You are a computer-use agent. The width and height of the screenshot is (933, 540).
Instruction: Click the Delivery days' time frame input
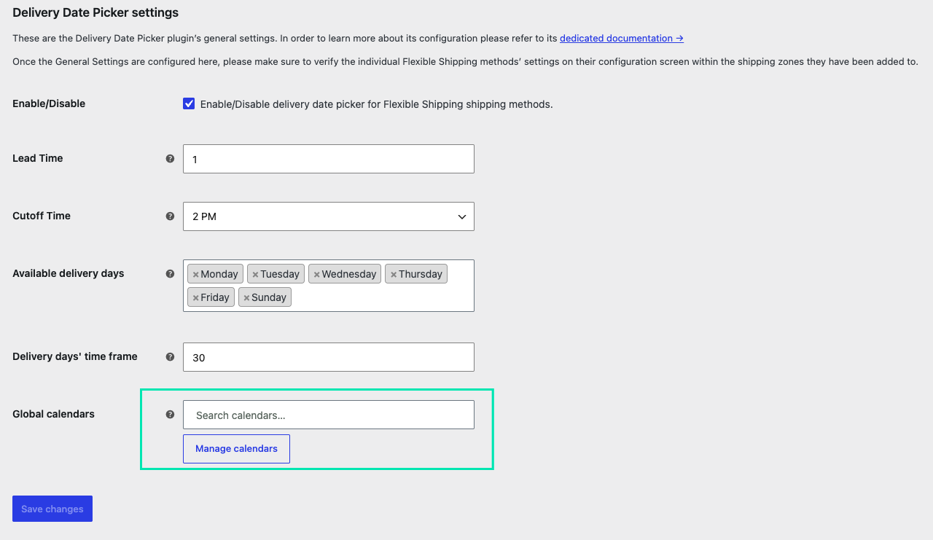tap(329, 357)
